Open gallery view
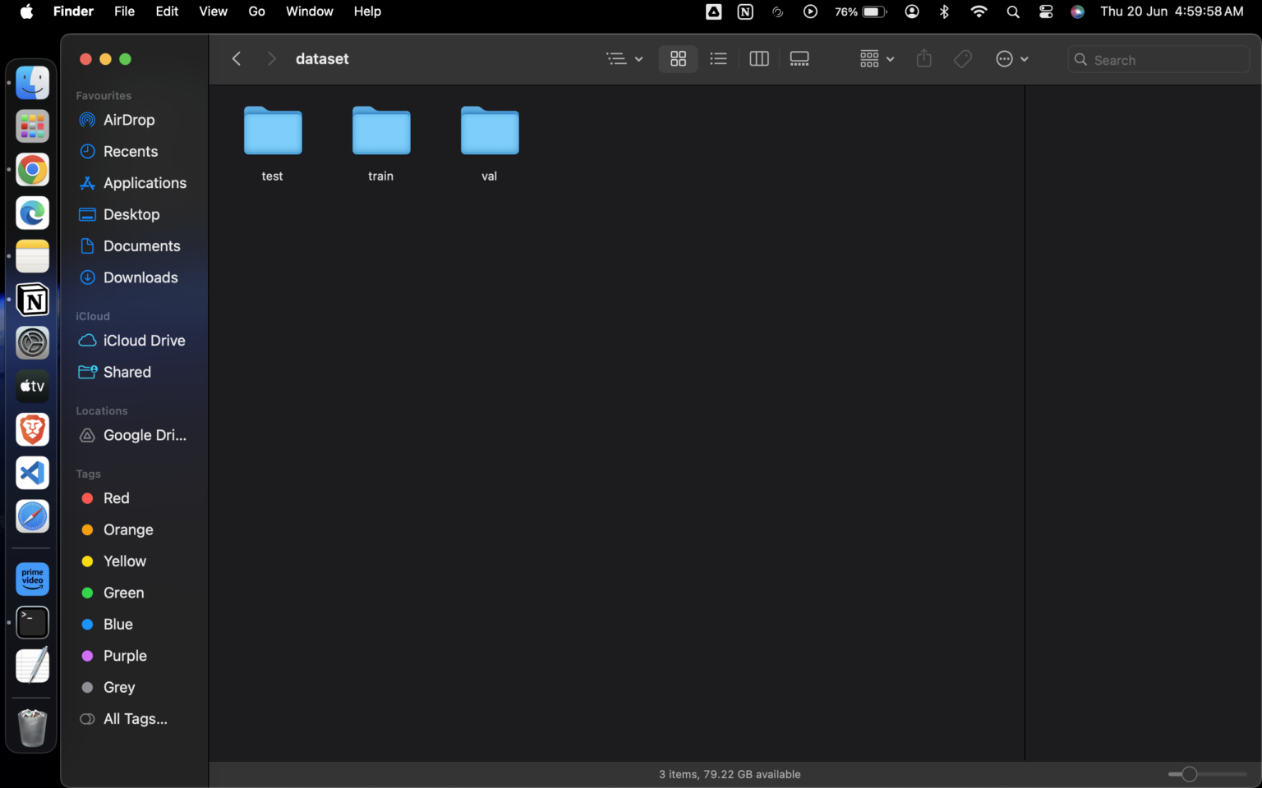Screen dimensions: 1262x788 point(799,58)
